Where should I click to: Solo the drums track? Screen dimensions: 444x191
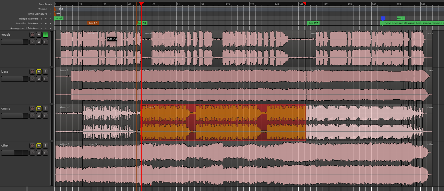coord(45,109)
